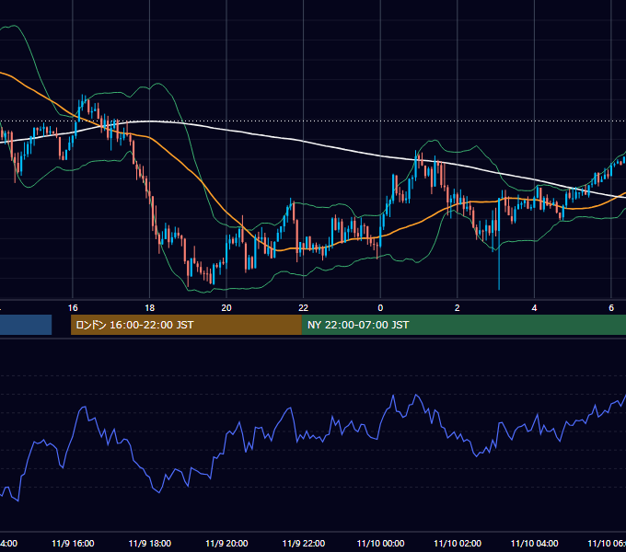The image size is (626, 552).
Task: Click the 2 hour label on price chart axis
Action: click(x=458, y=308)
